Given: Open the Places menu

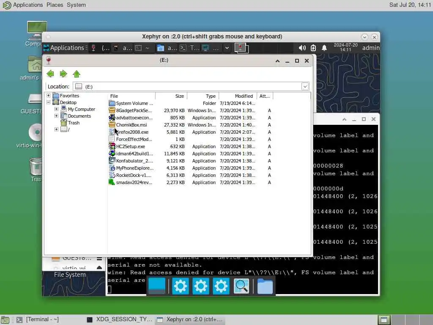Looking at the screenshot, I should (x=55, y=5).
